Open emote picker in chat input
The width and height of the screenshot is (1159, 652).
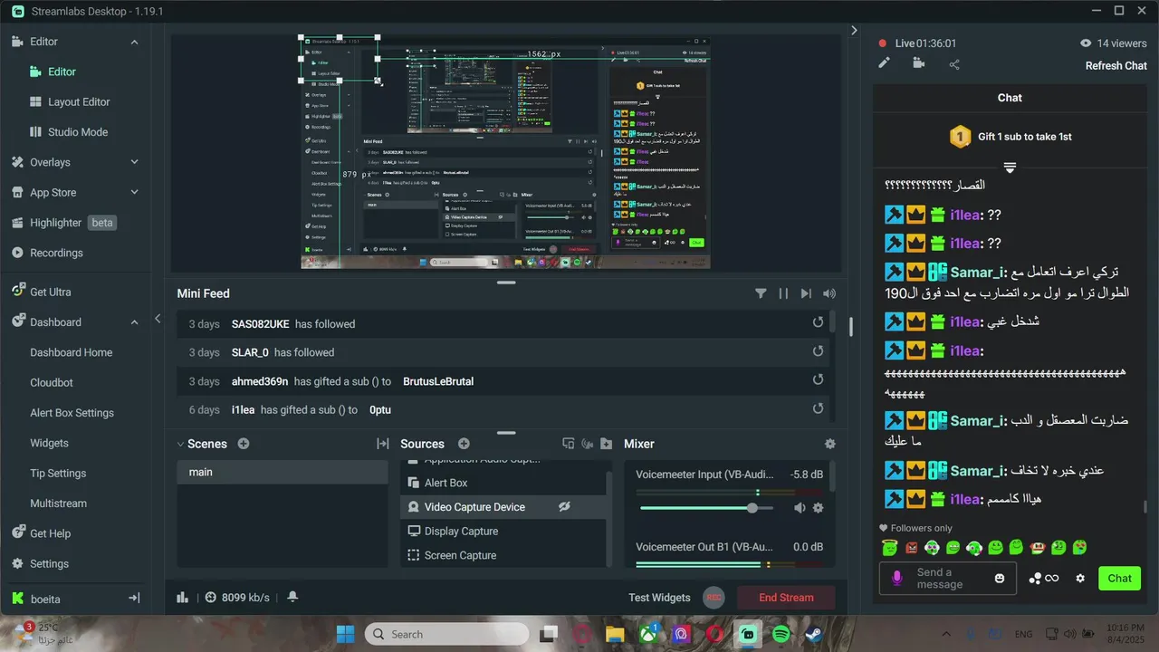(x=1000, y=578)
